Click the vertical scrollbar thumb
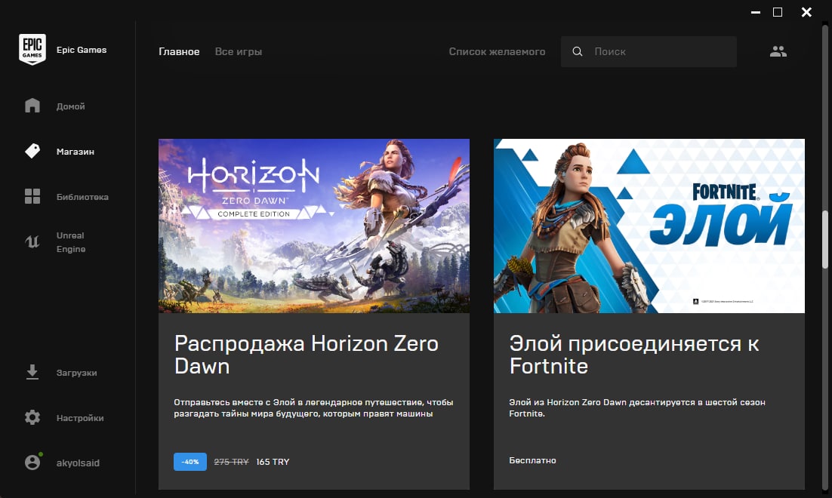 (825, 240)
